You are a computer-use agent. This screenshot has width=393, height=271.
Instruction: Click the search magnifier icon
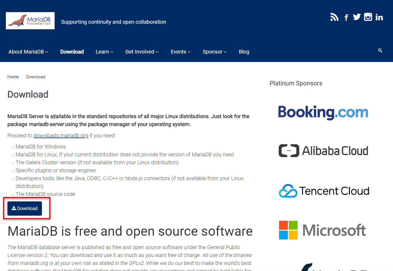(x=380, y=50)
